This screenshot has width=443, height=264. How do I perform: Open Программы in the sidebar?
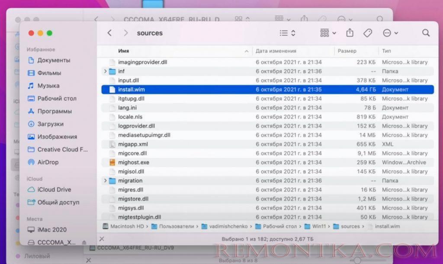pyautogui.click(x=49, y=111)
